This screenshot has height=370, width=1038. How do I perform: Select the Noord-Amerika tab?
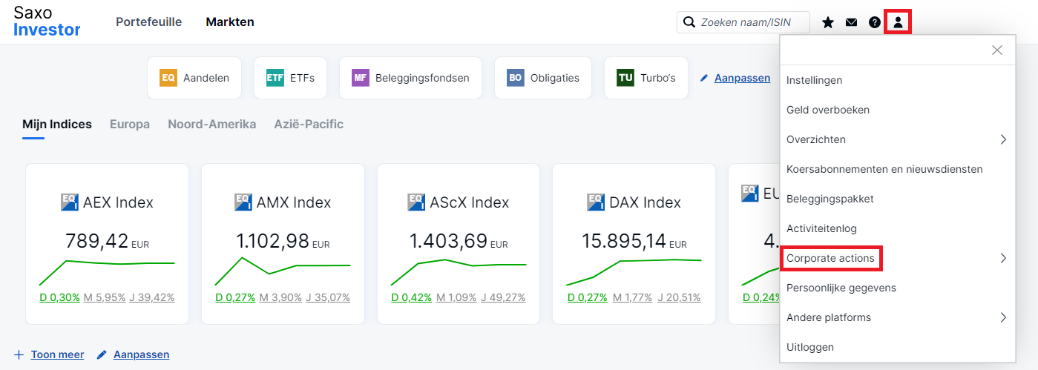tap(212, 125)
